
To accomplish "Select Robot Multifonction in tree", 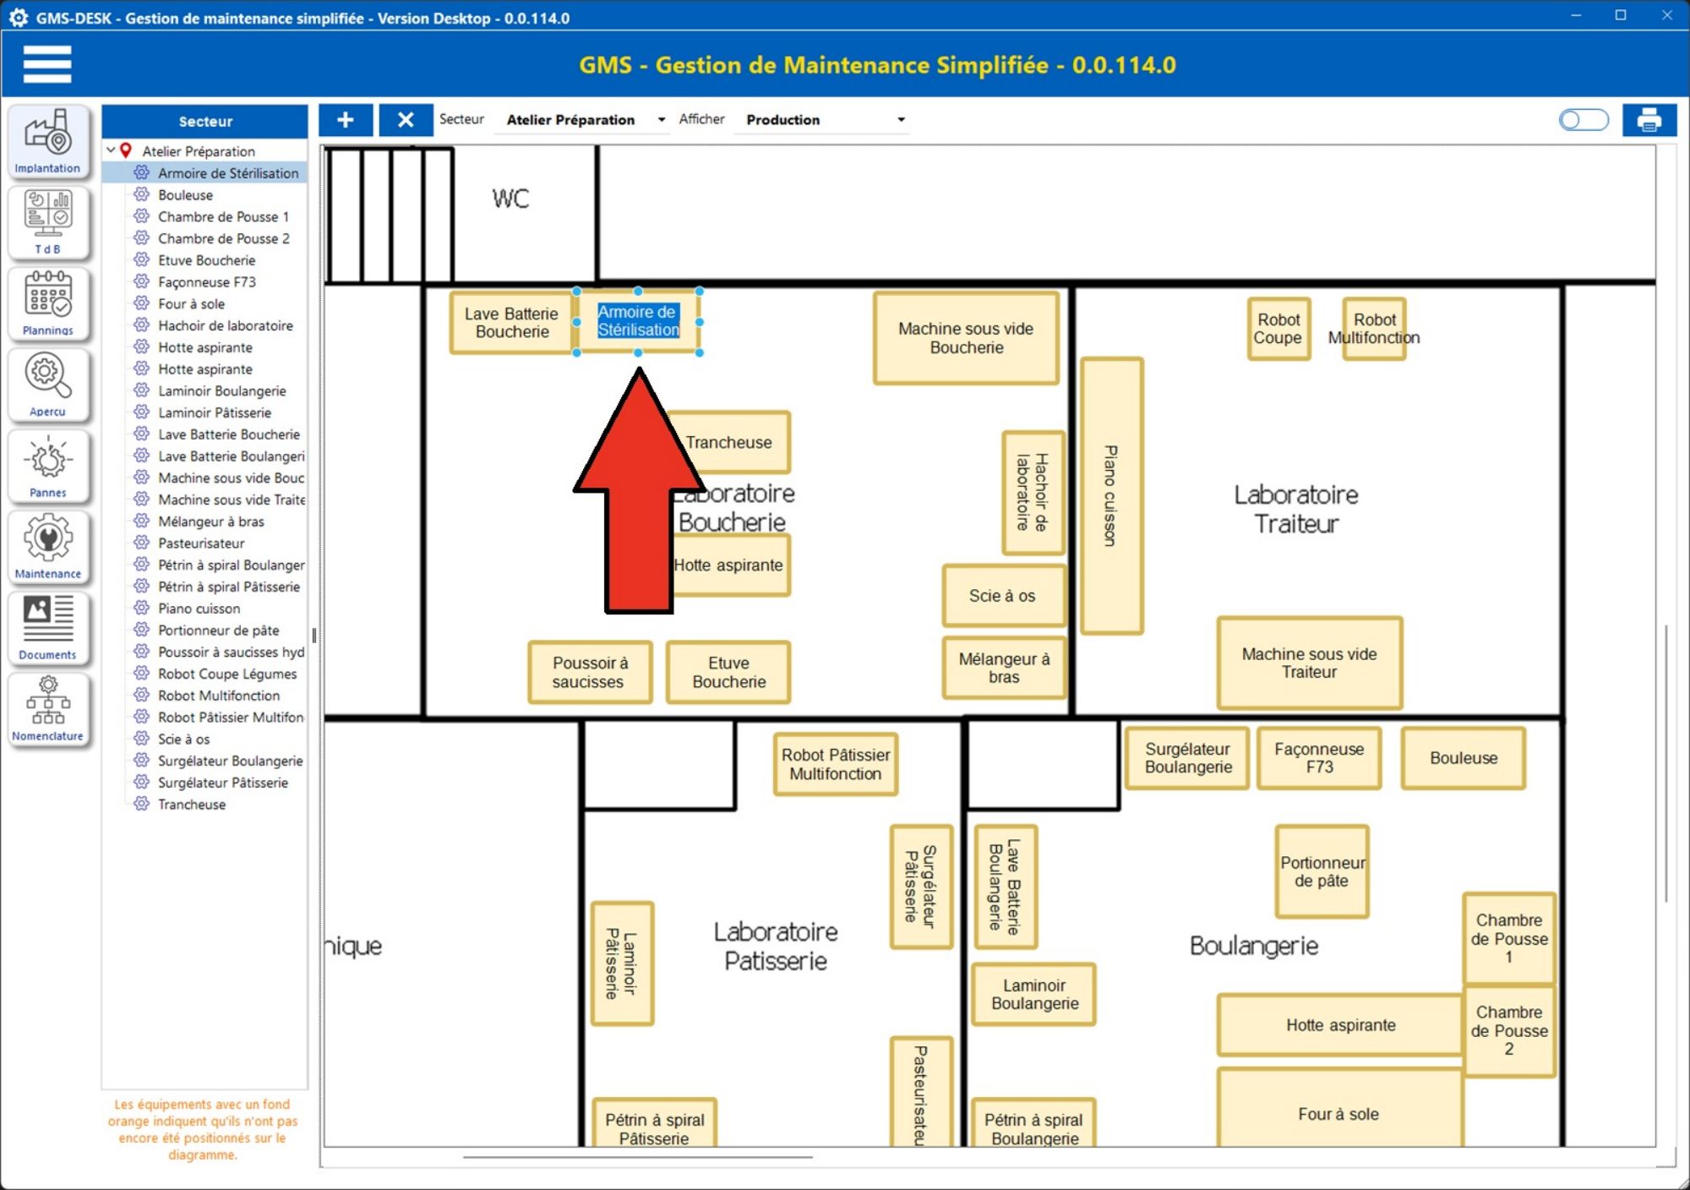I will (x=219, y=696).
